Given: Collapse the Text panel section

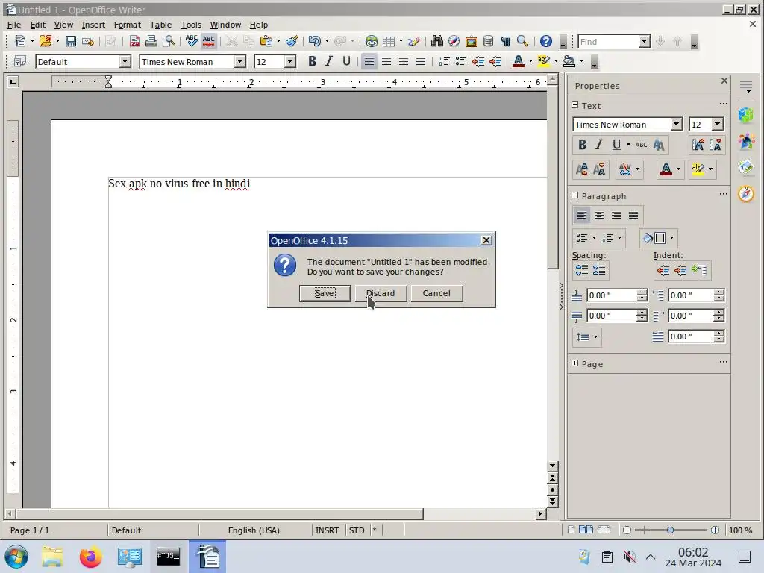Looking at the screenshot, I should click(575, 105).
